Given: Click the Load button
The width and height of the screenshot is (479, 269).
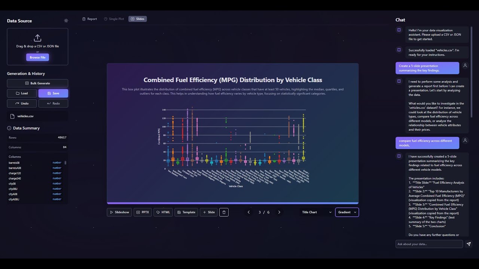Looking at the screenshot, I should point(22,93).
